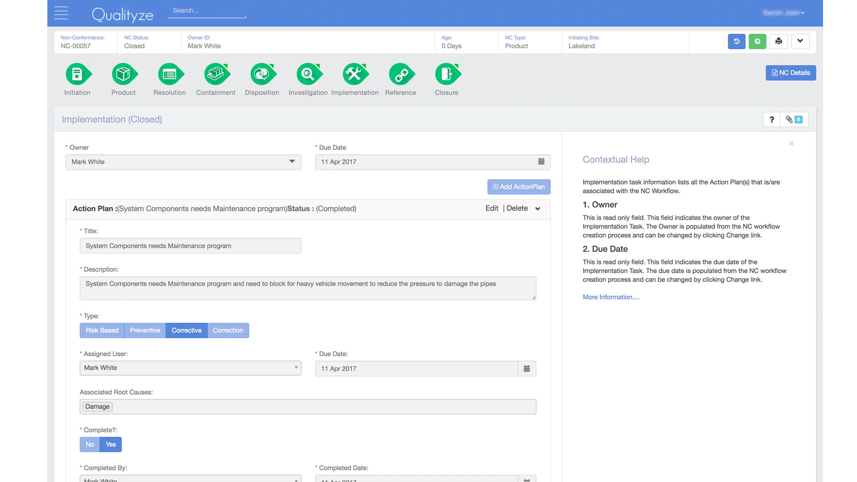Go to the Investigation step icon

[308, 74]
